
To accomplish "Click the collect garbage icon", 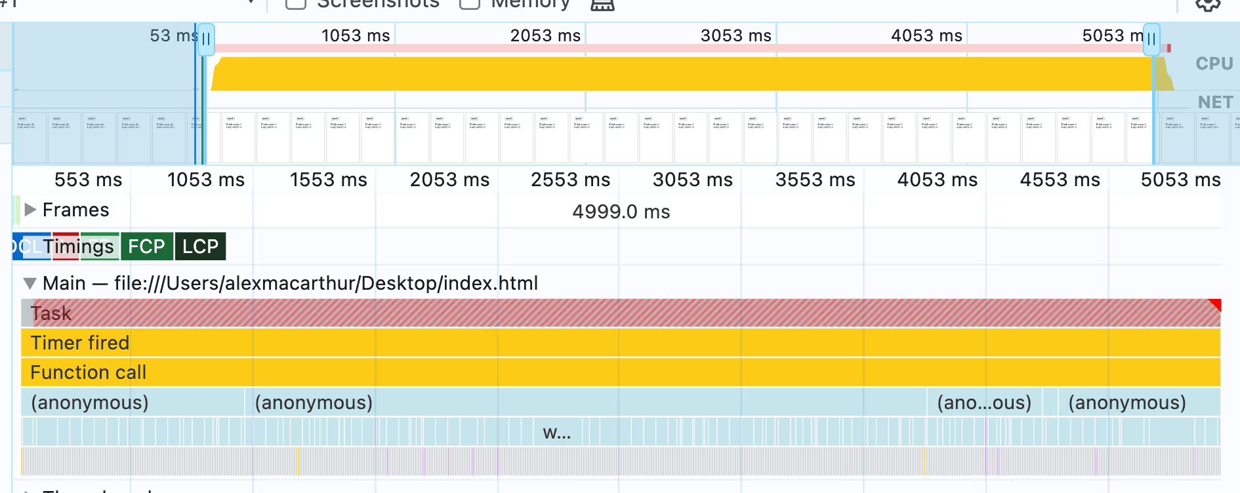I will coord(602,5).
